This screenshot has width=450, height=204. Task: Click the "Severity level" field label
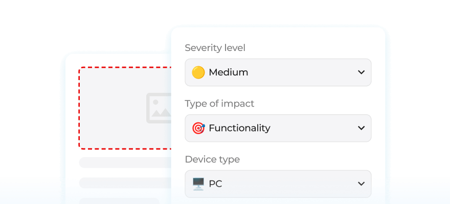coord(215,48)
